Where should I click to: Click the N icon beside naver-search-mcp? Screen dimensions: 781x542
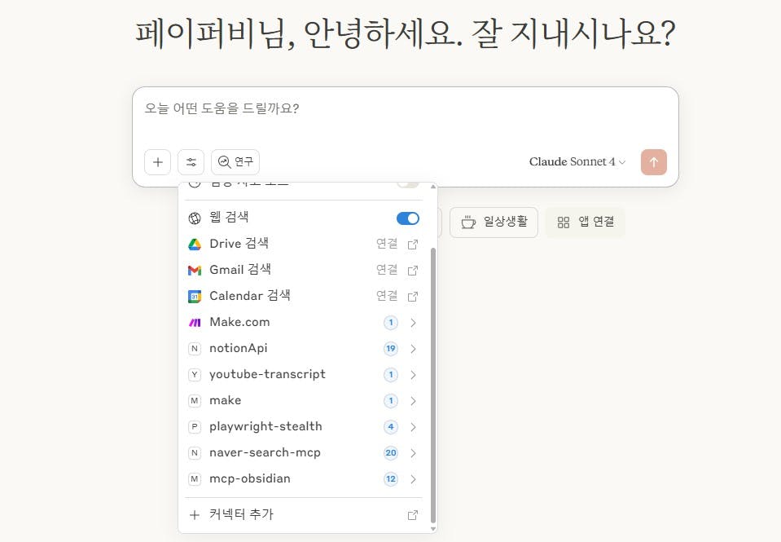[x=195, y=452]
